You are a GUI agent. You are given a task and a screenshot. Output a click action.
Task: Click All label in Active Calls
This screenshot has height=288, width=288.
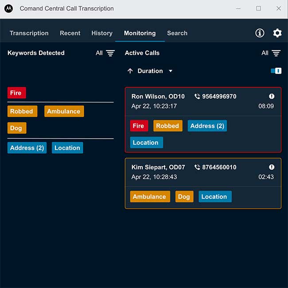coord(265,53)
